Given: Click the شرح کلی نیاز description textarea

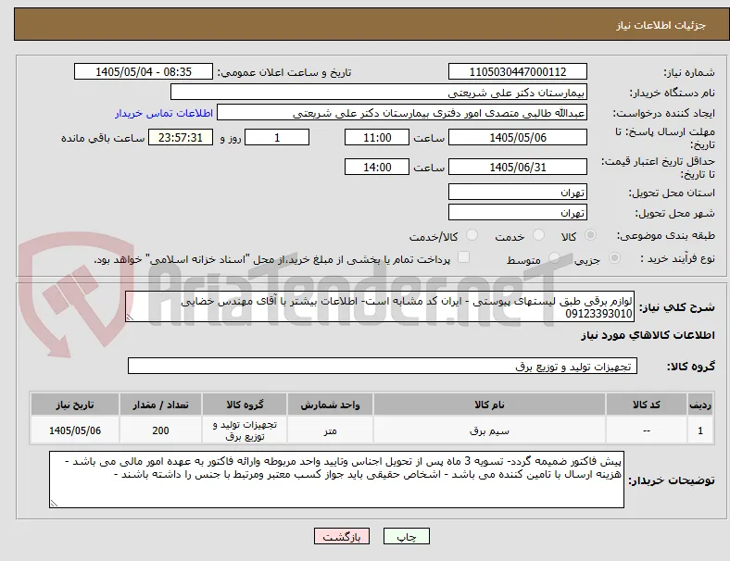Looking at the screenshot, I should pos(380,306).
